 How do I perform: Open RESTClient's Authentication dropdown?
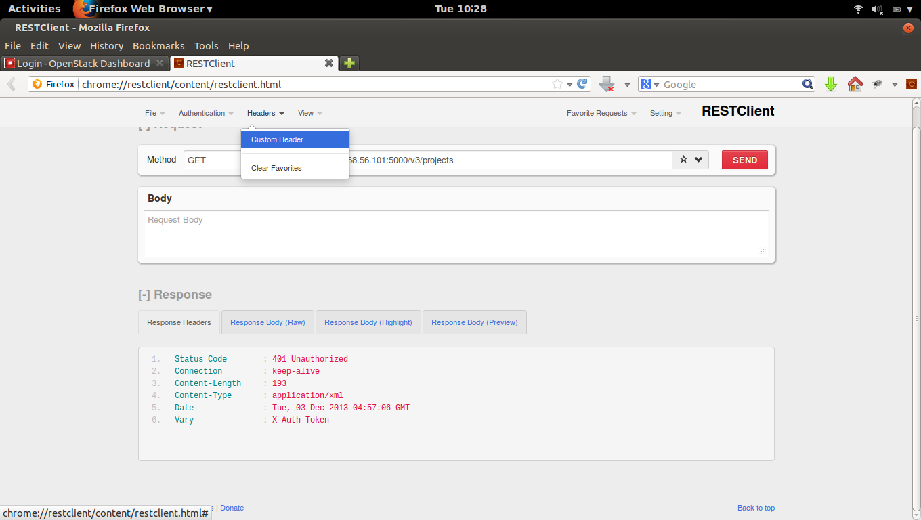tap(206, 113)
